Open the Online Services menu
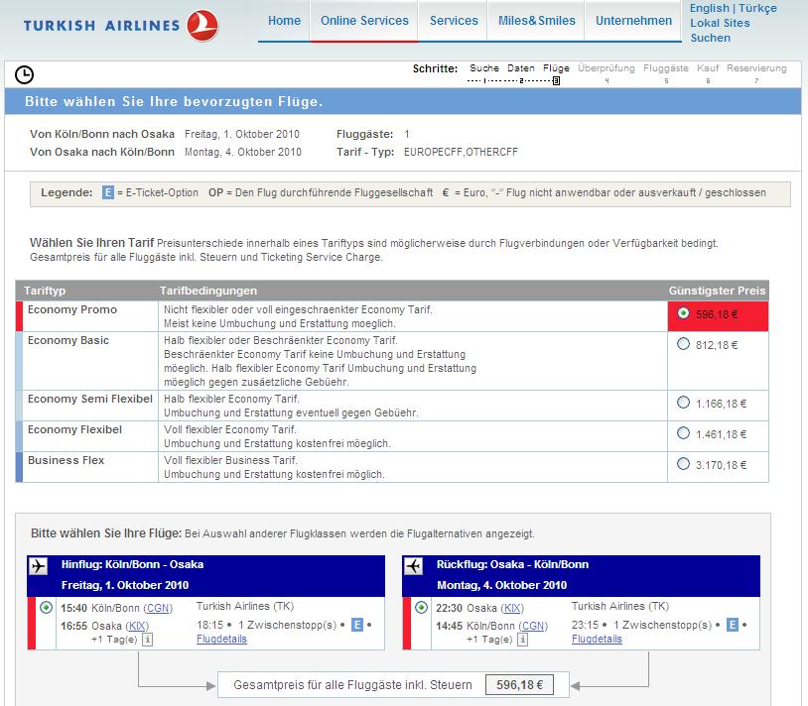Image resolution: width=808 pixels, height=706 pixels. coord(364,21)
